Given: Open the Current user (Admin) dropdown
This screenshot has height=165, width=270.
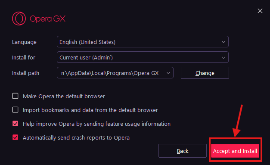Looking at the screenshot, I should pyautogui.click(x=143, y=57).
